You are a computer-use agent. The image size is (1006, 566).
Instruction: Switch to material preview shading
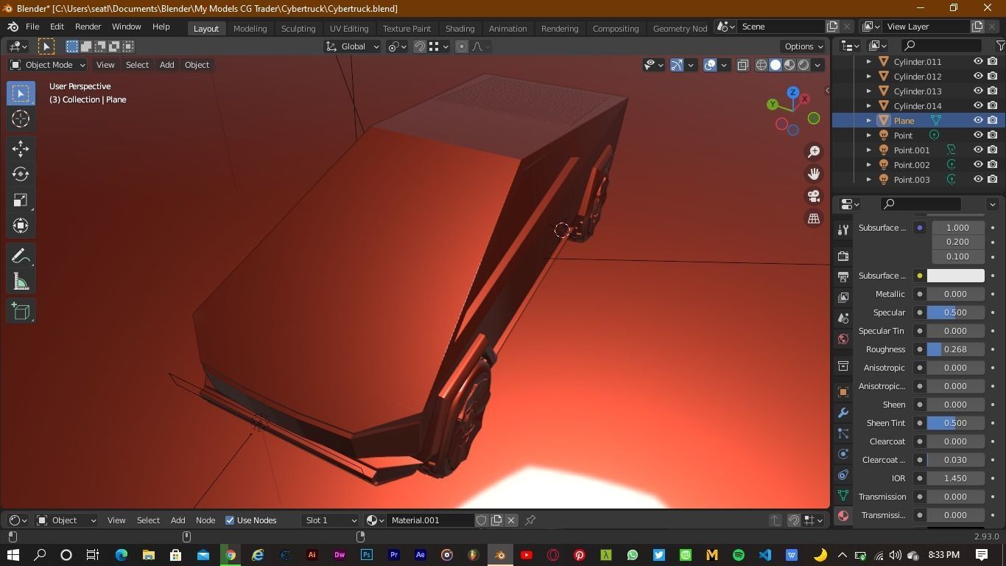(789, 65)
